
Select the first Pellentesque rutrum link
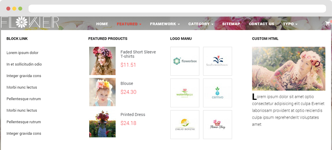[24, 99]
